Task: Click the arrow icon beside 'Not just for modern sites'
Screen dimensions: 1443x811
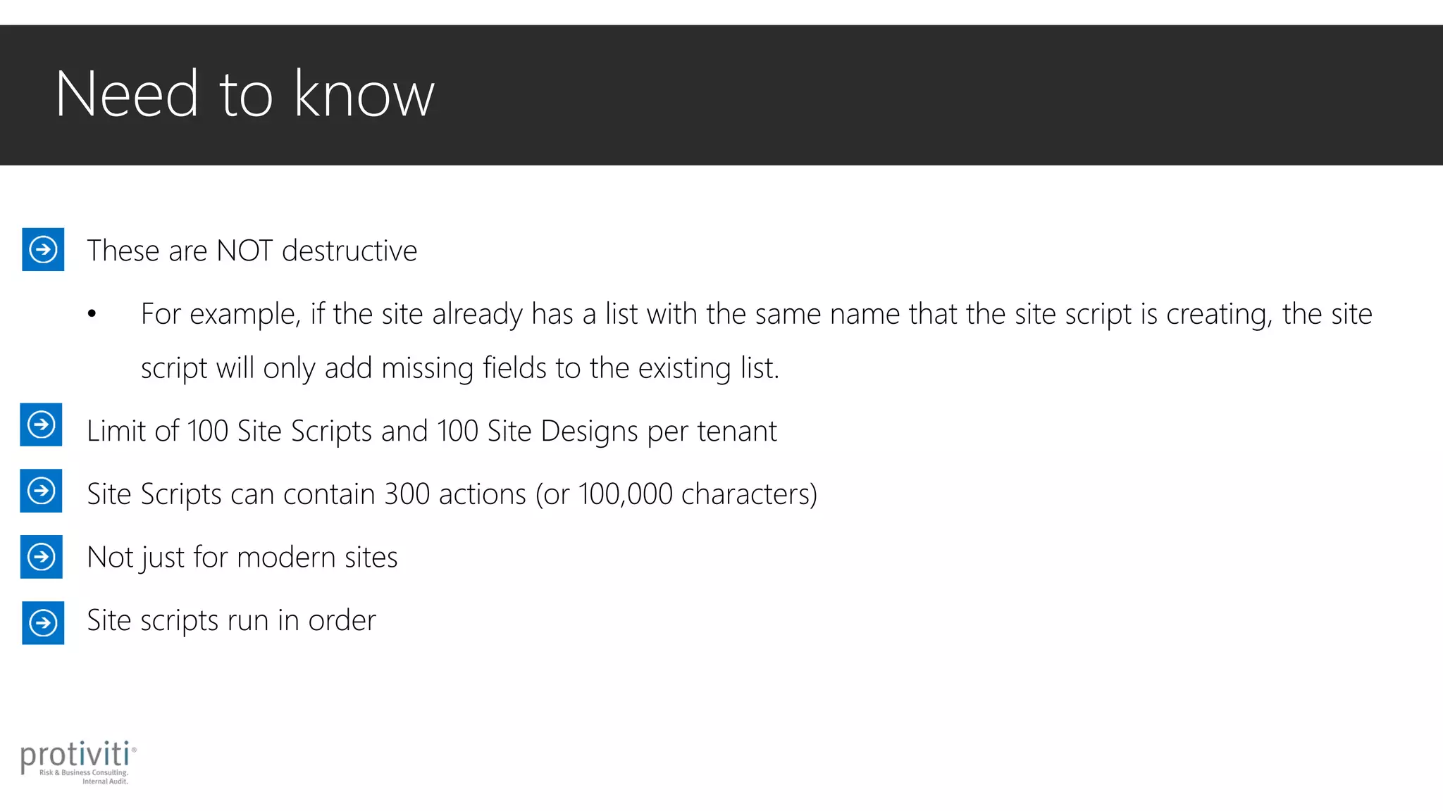Action: 41,557
